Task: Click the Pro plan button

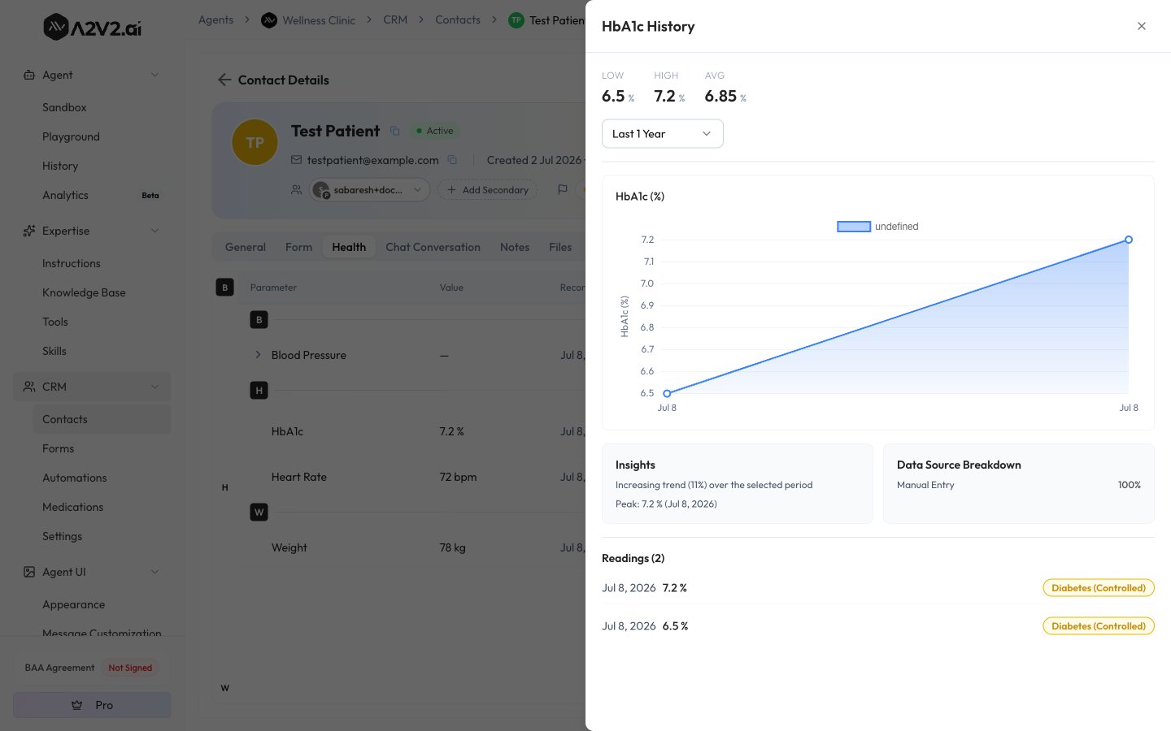Action: [92, 705]
